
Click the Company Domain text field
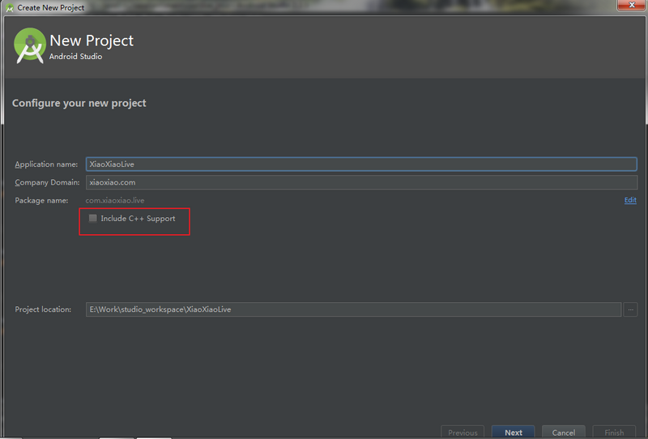pos(361,182)
